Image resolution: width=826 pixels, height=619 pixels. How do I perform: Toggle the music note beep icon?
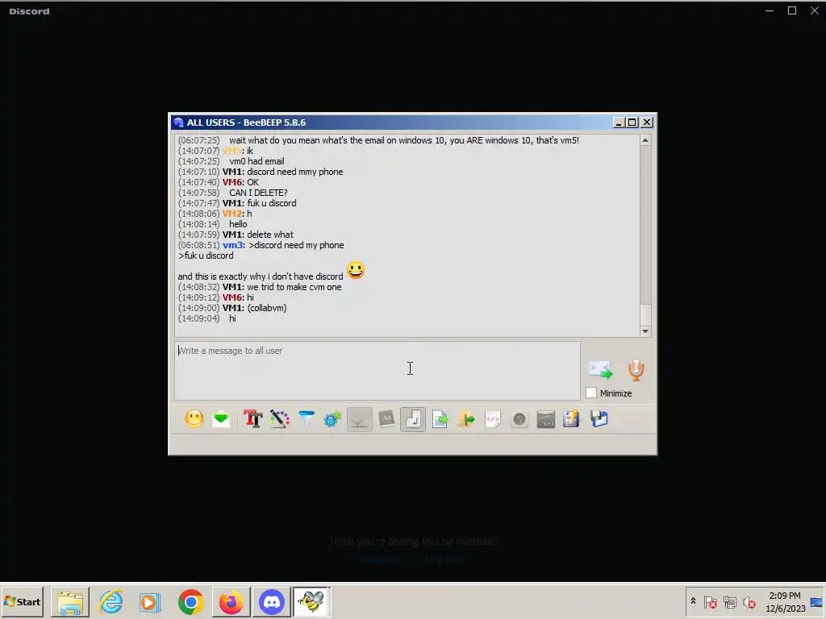pyautogui.click(x=413, y=419)
